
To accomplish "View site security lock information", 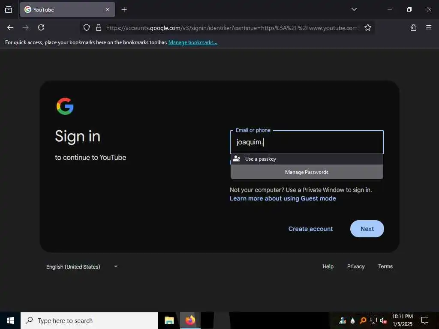I will [x=98, y=27].
